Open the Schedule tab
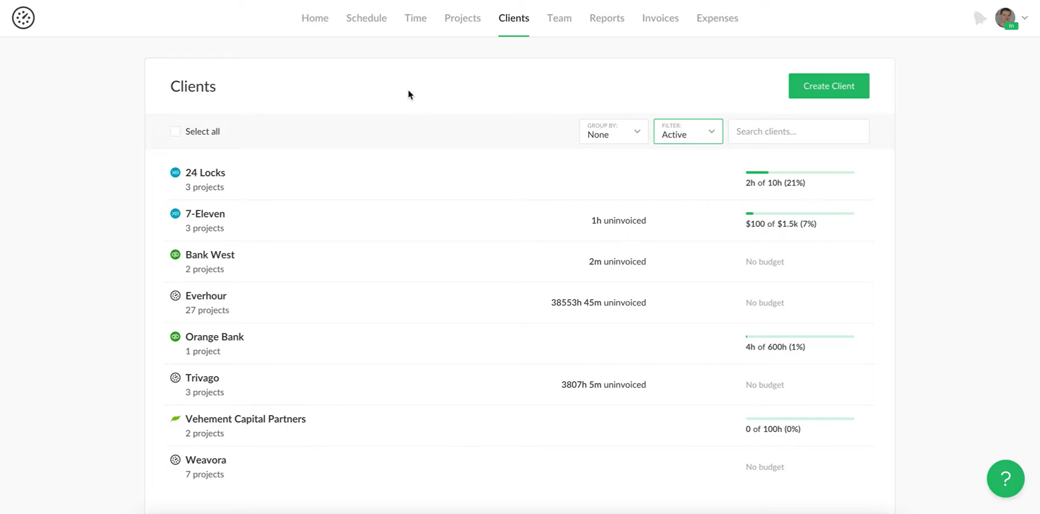Screen dimensions: 1040x514 (x=367, y=18)
